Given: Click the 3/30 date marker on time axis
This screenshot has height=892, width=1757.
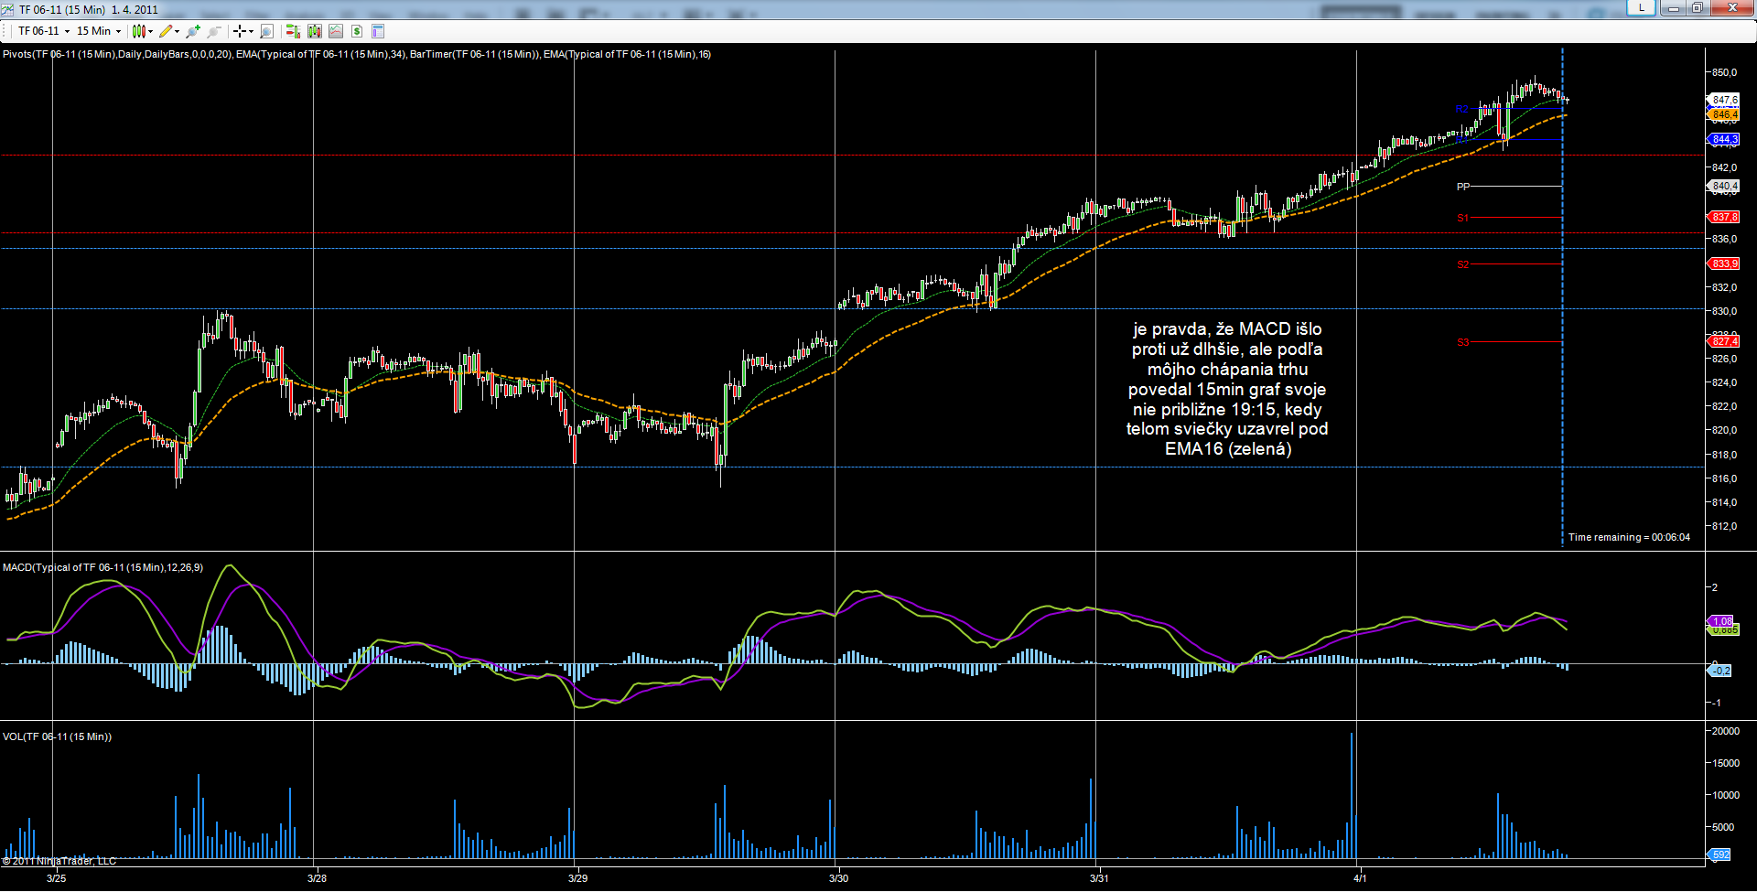Looking at the screenshot, I should coord(838,878).
